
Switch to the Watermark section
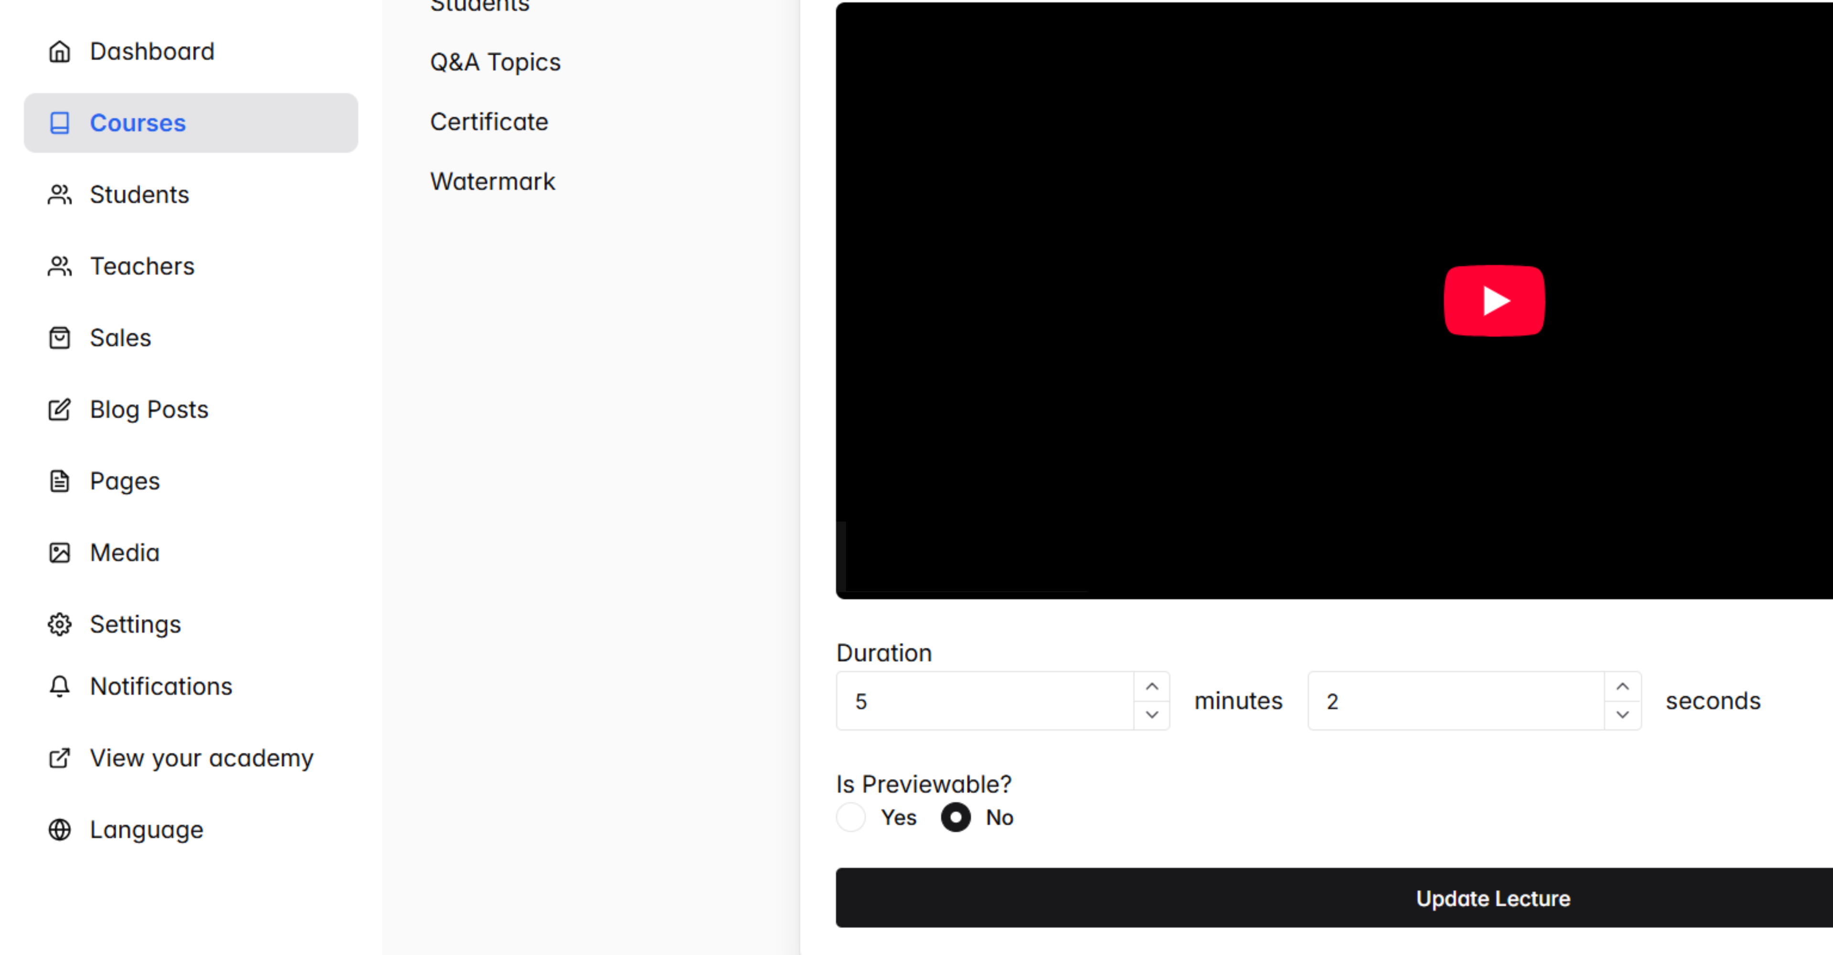point(493,180)
